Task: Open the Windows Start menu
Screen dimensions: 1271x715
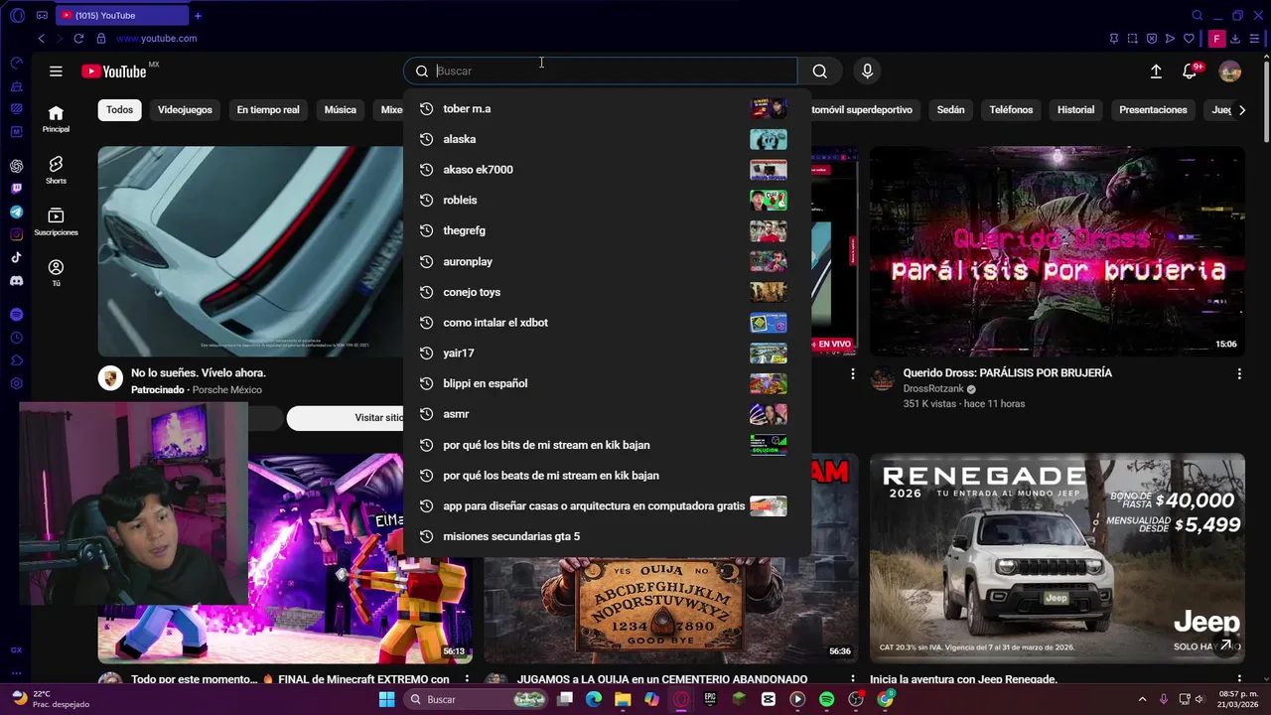Action: pyautogui.click(x=387, y=699)
